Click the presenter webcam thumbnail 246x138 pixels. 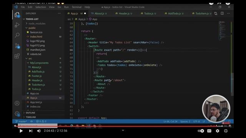[216, 108]
